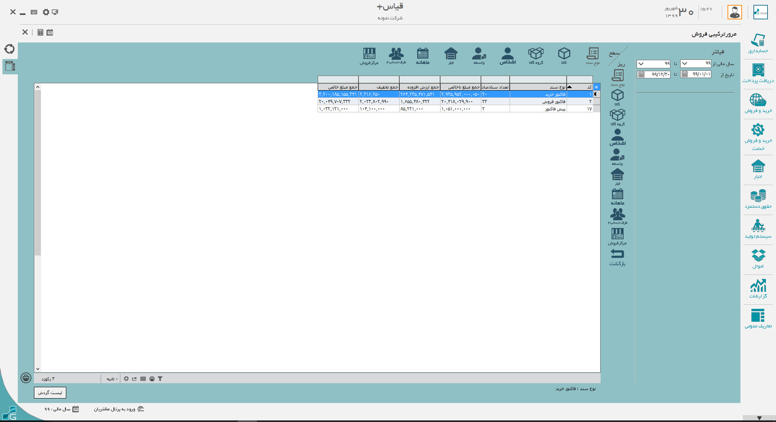The width and height of the screenshot is (776, 422).
Task: Click the user profile avatar at top right
Action: [x=734, y=12]
